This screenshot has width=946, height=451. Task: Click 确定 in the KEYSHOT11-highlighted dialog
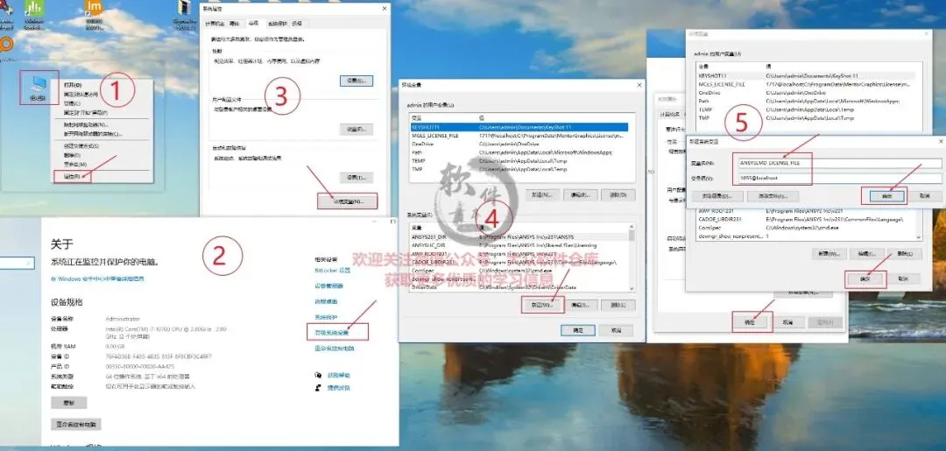(578, 330)
